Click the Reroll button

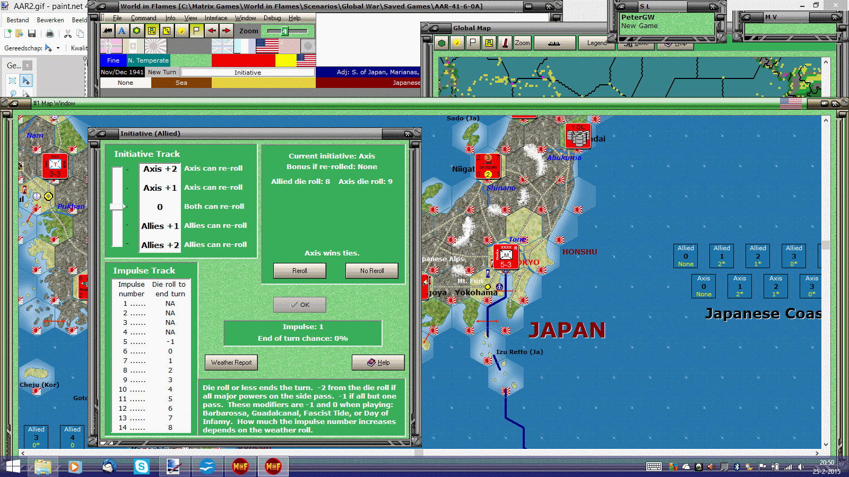[x=300, y=271]
